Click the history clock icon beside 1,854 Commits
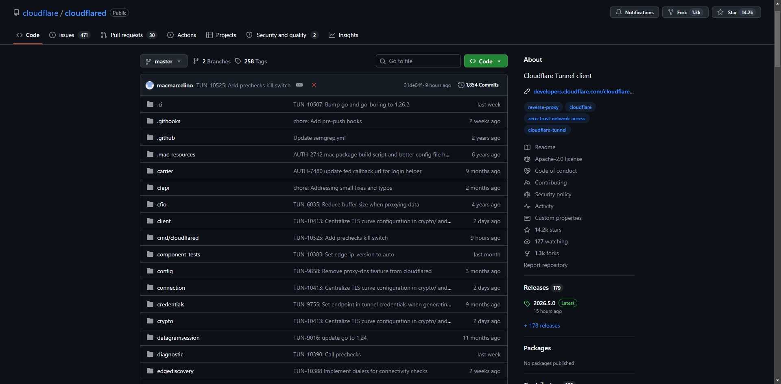Viewport: 781px width, 384px height. [x=461, y=85]
